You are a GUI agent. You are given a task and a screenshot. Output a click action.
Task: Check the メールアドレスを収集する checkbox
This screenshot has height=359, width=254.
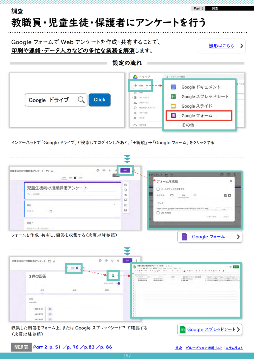158,189
